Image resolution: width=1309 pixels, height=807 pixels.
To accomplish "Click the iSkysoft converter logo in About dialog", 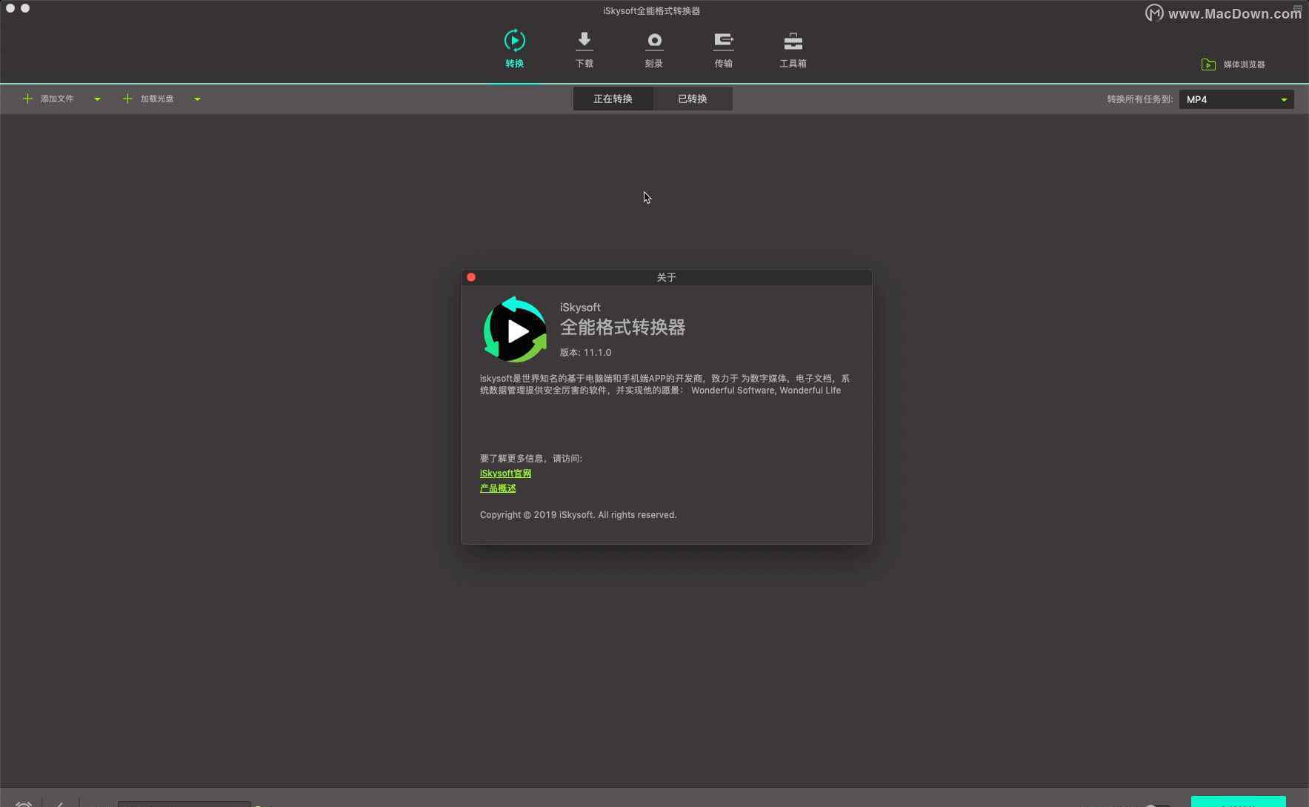I will 515,330.
